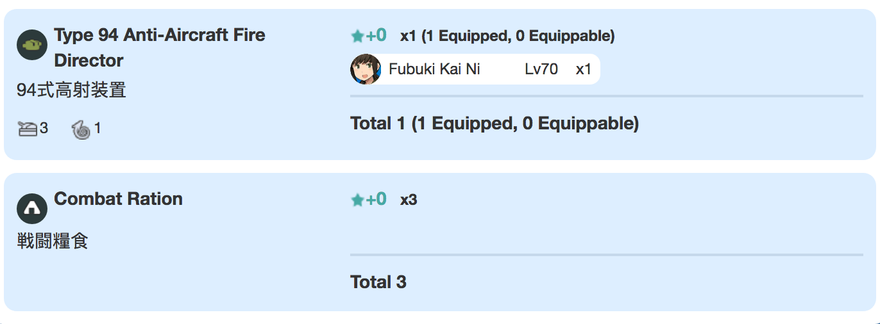The image size is (880, 324).
Task: Click Total 1 equipped summary text
Action: (495, 124)
